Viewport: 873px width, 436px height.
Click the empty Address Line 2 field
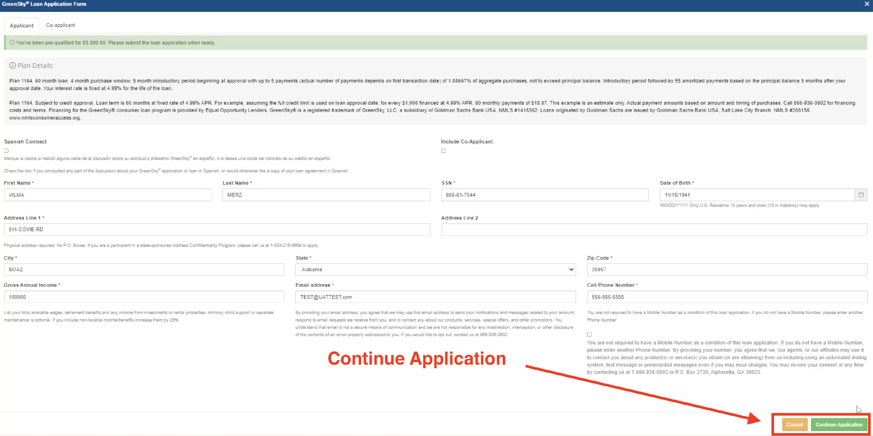point(654,229)
